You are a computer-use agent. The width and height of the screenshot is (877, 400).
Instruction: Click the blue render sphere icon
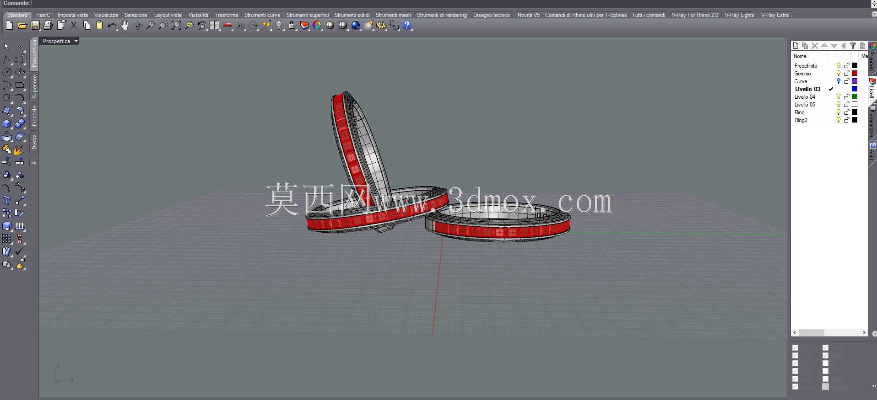(x=356, y=26)
